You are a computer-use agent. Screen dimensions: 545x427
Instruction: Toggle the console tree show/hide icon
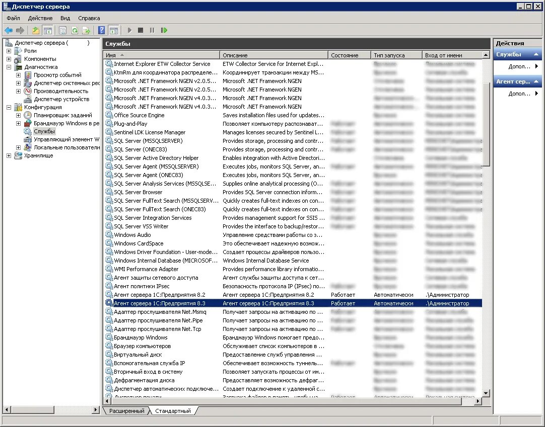pyautogui.click(x=48, y=31)
